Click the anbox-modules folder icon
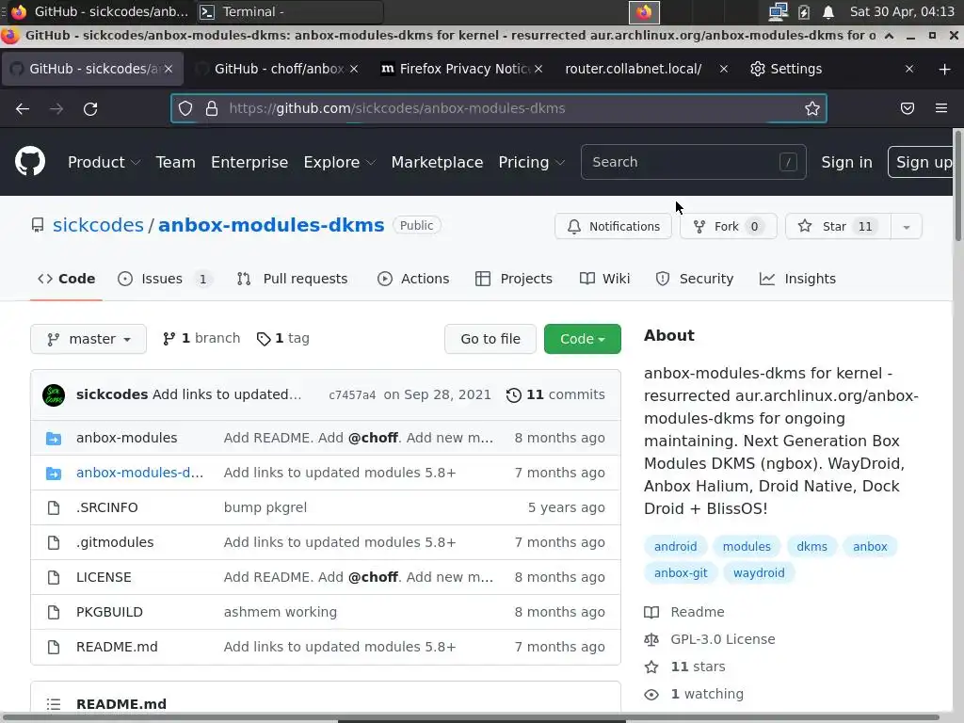 tap(54, 439)
